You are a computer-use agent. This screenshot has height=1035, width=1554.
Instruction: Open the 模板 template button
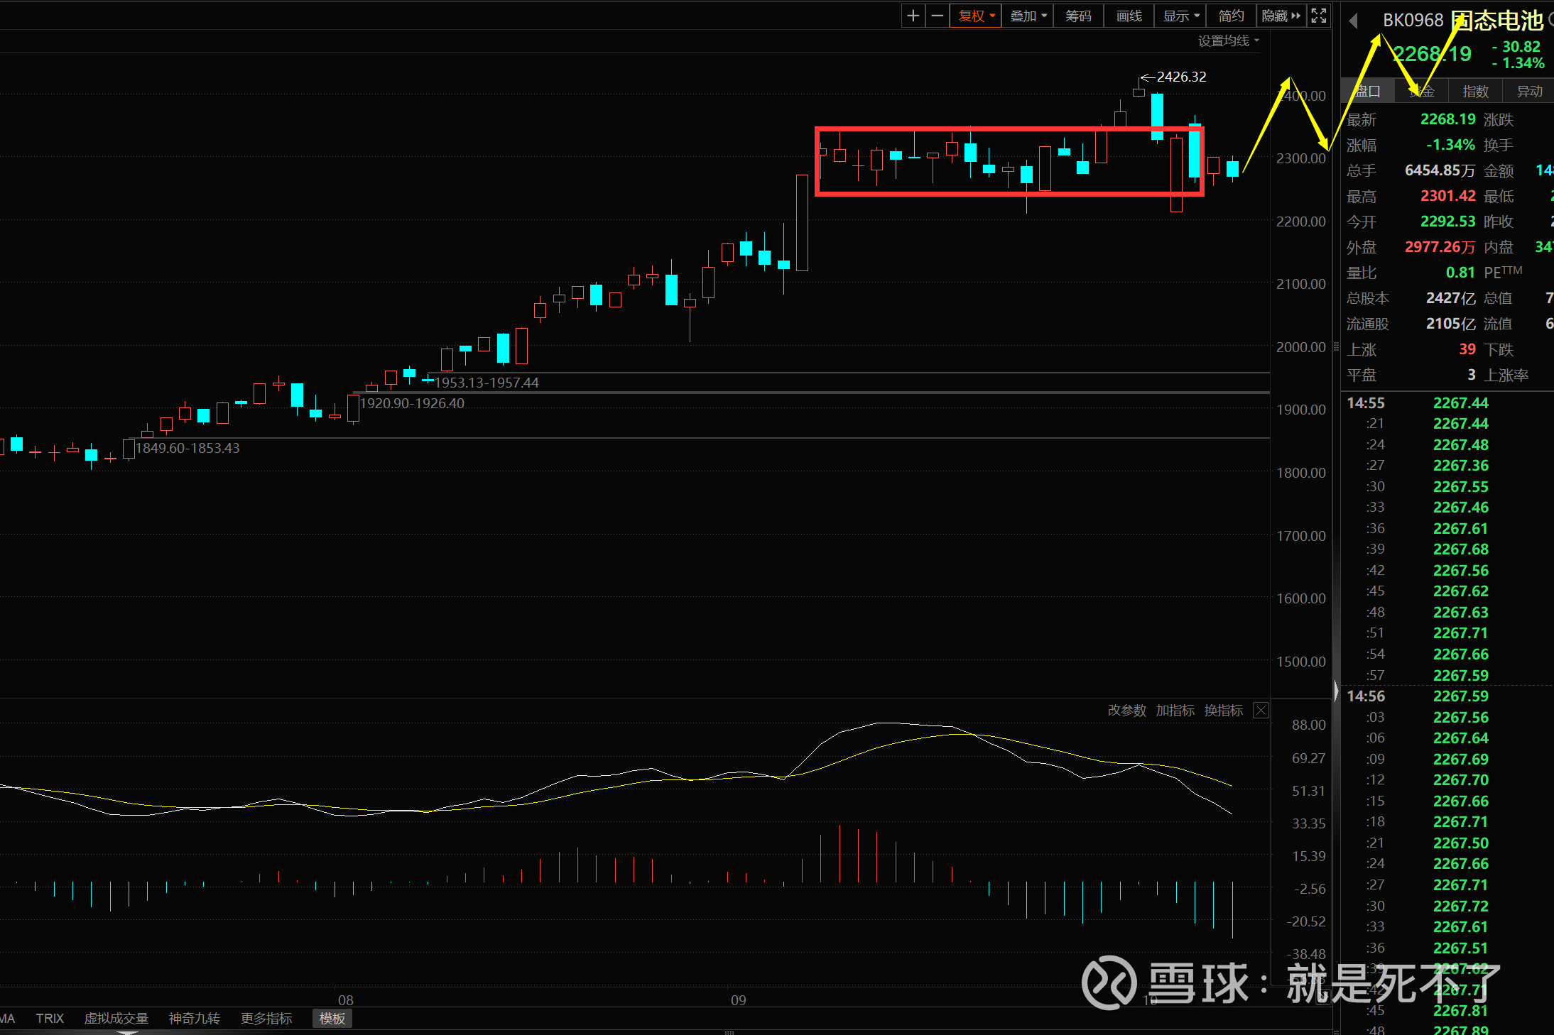tap(332, 1019)
